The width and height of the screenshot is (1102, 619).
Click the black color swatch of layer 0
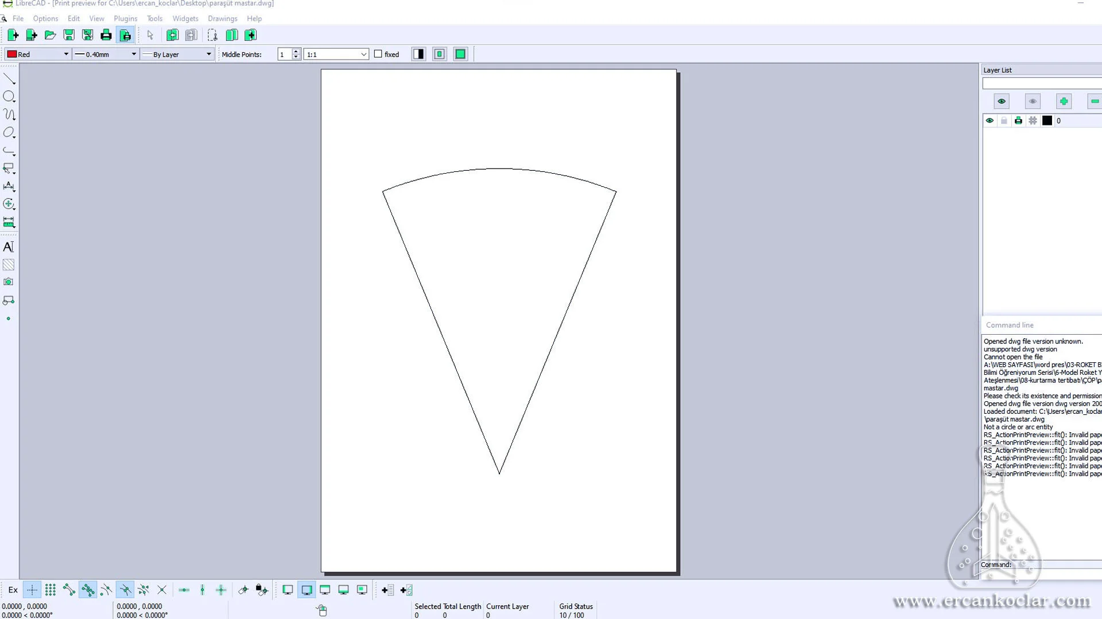(x=1047, y=121)
